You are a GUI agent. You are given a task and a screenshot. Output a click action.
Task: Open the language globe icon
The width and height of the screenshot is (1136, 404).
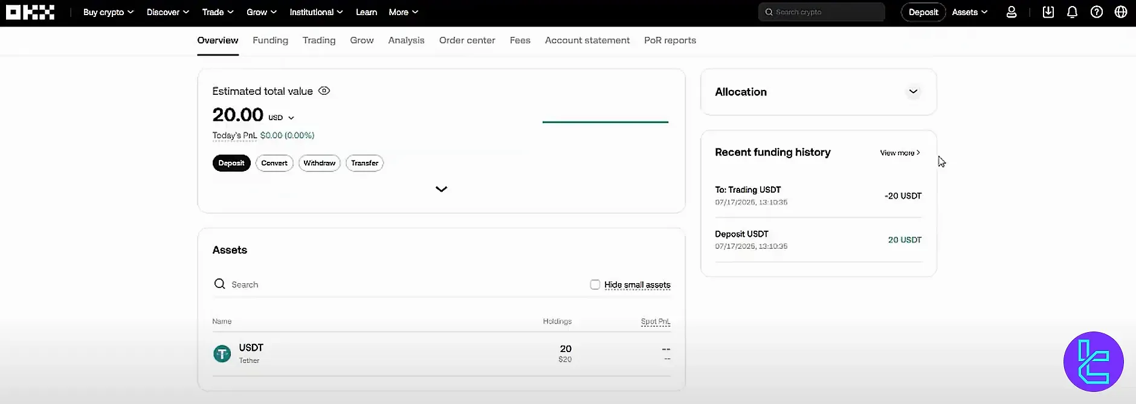pos(1120,12)
